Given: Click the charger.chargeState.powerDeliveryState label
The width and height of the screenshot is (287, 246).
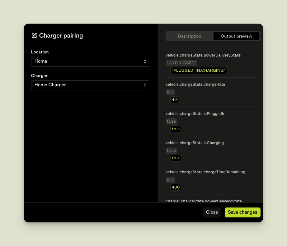Looking at the screenshot, I should click(204, 201).
